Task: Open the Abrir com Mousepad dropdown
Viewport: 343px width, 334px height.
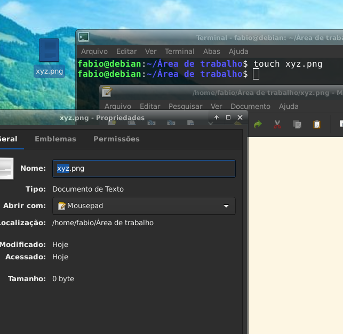Action: 144,206
